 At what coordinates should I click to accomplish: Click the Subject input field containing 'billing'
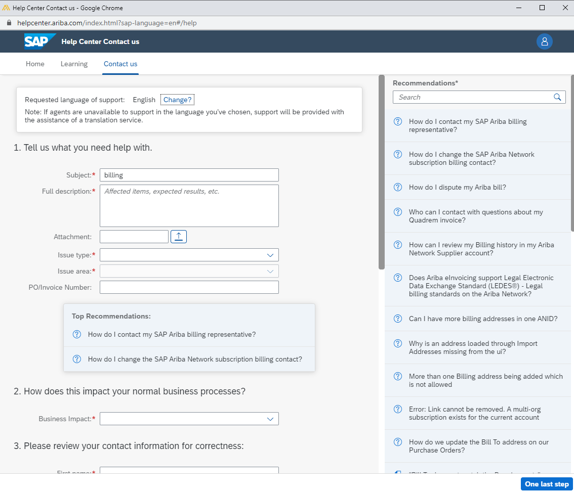[x=189, y=175]
